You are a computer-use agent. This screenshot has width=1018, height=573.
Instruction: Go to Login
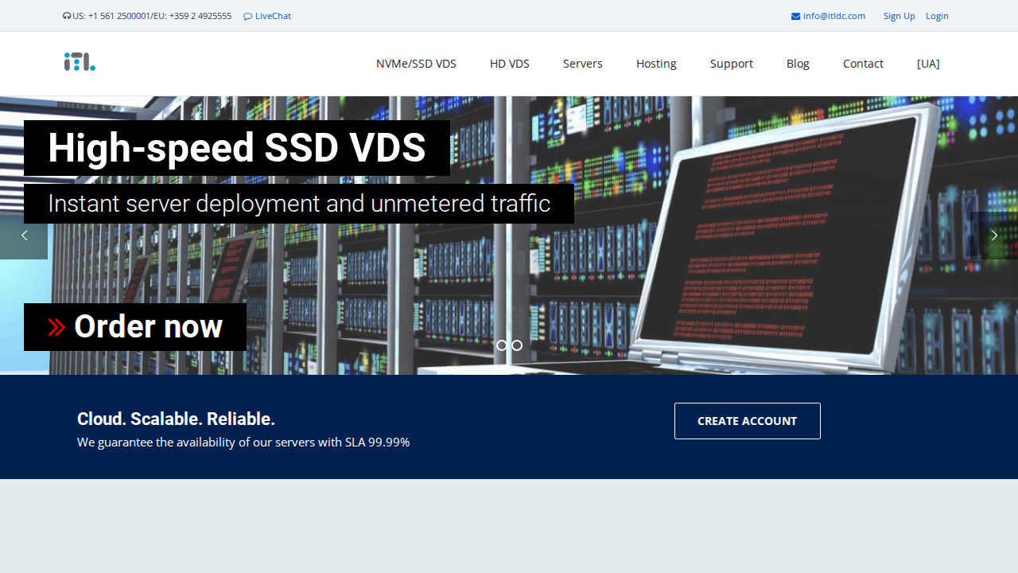[x=937, y=16]
